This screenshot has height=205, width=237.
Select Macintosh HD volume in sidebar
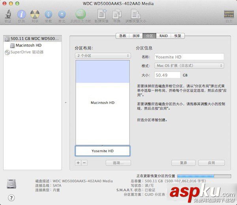tap(26, 45)
